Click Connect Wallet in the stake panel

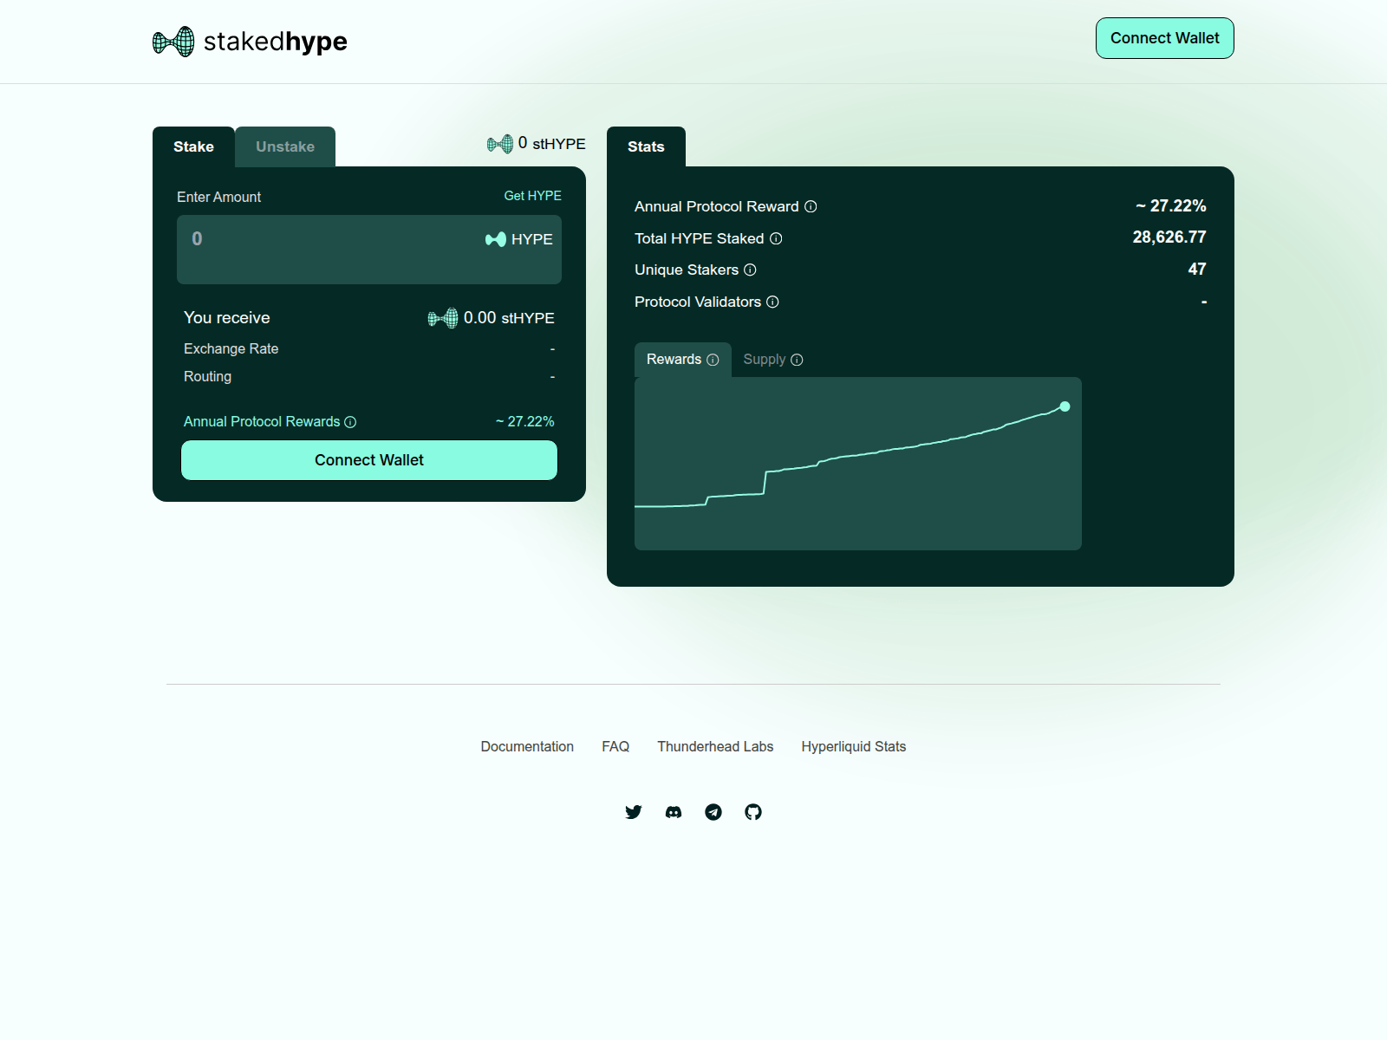(369, 460)
